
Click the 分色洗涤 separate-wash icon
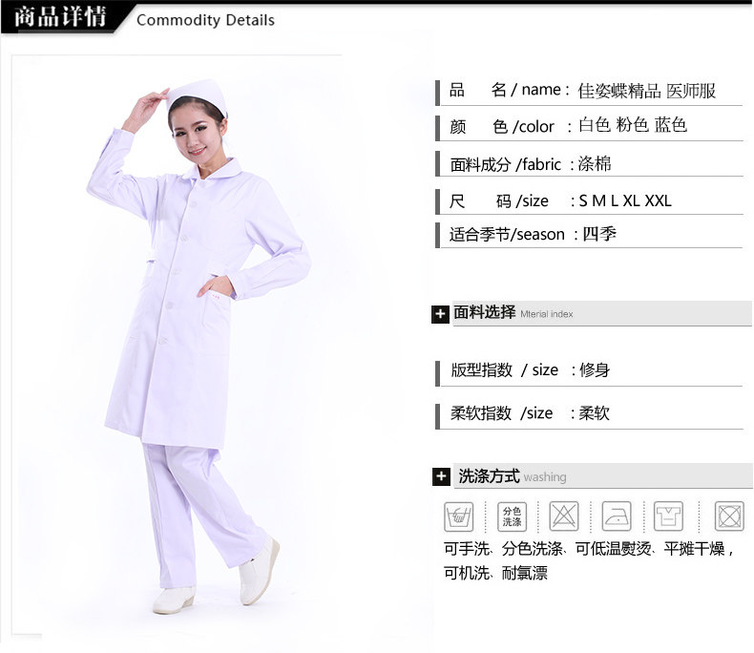click(x=512, y=516)
